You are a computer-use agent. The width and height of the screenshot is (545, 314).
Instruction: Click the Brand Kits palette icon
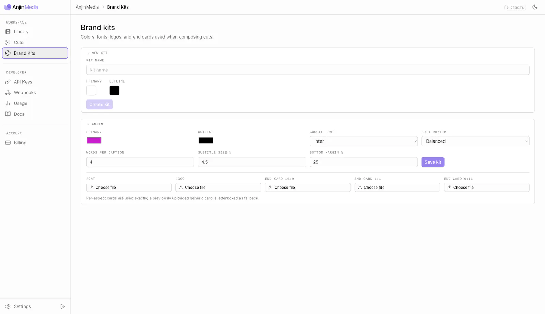(x=8, y=53)
